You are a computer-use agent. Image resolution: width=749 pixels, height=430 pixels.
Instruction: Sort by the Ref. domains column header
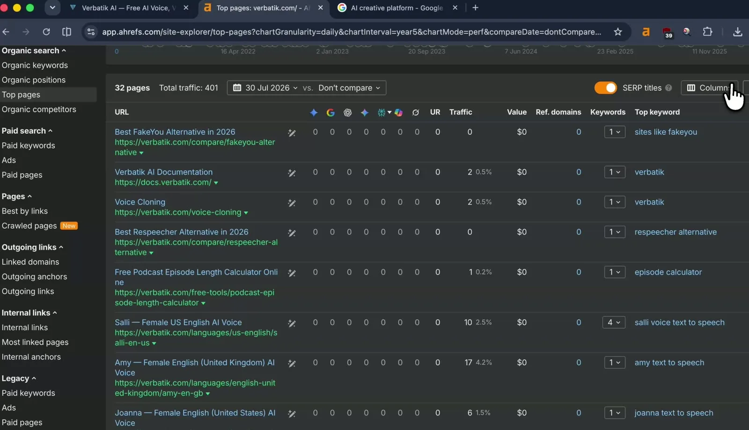(558, 112)
